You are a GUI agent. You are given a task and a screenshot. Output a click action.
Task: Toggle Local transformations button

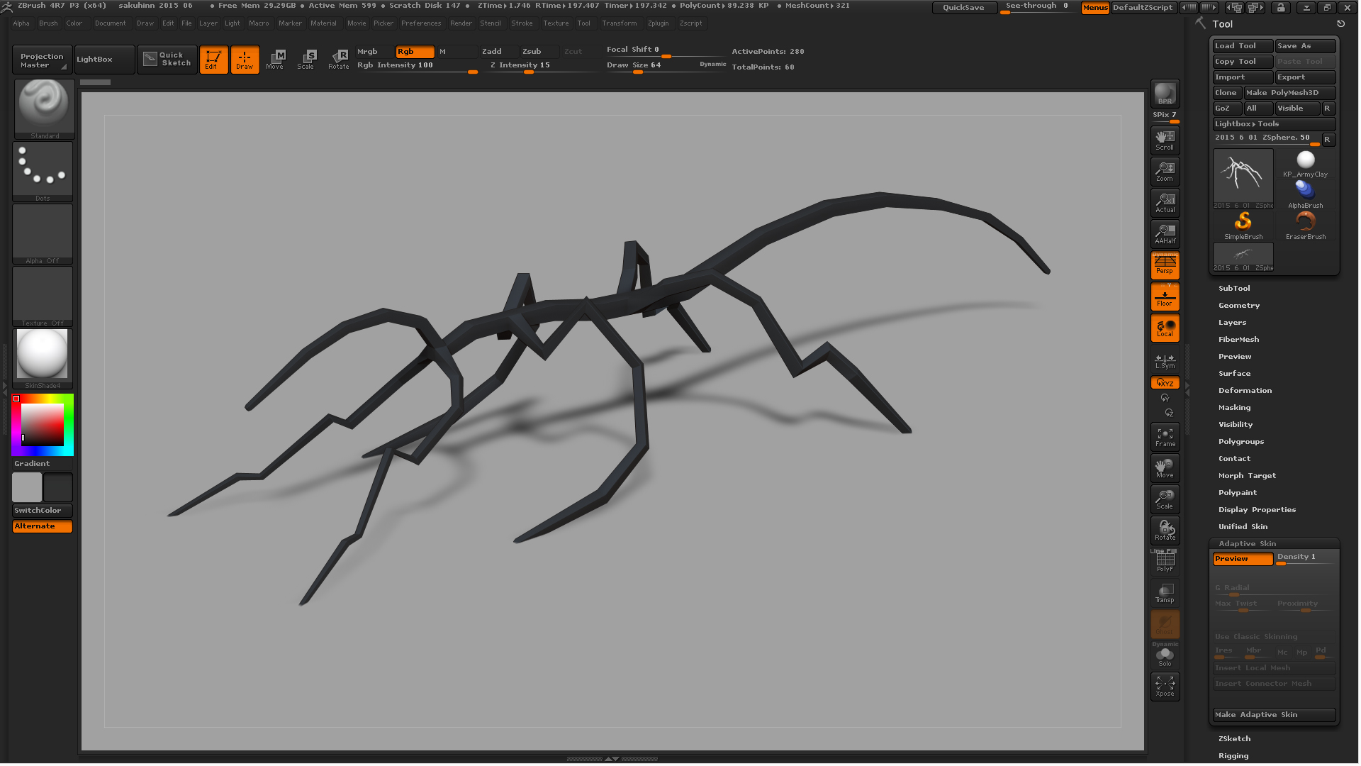click(1165, 328)
